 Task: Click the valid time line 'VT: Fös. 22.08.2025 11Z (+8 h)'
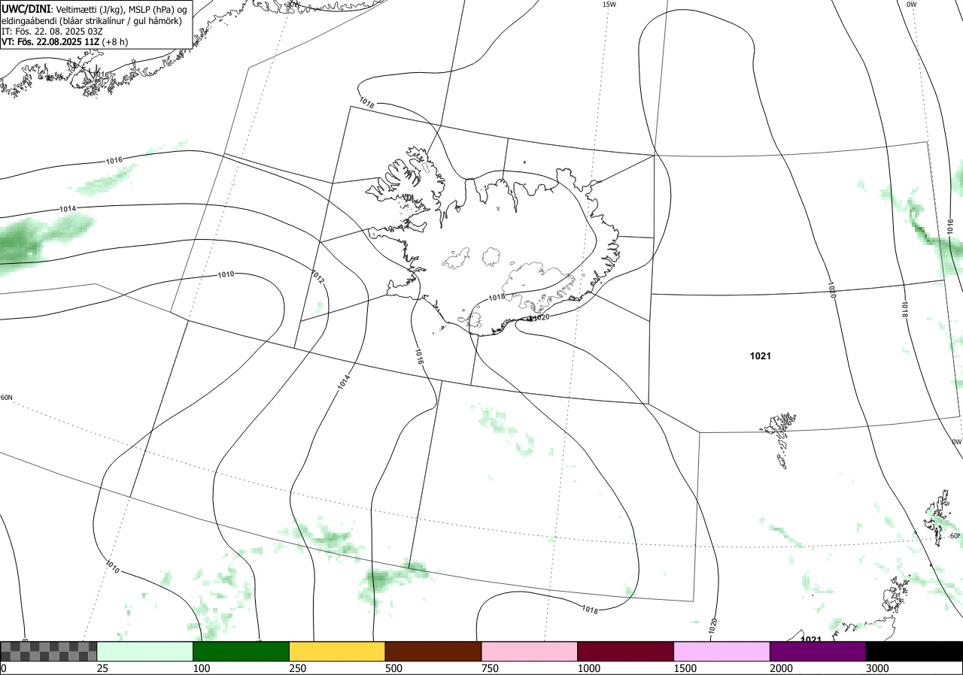tap(65, 41)
